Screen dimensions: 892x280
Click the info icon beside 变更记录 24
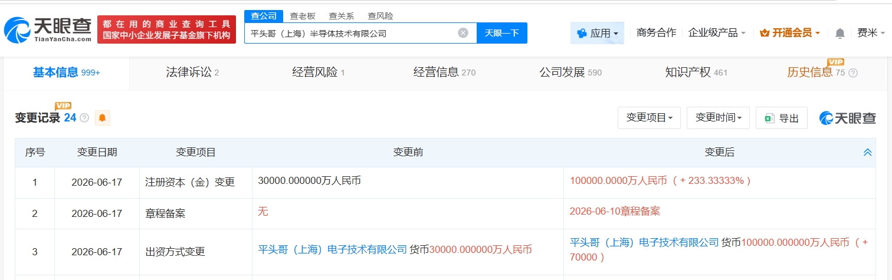[84, 118]
